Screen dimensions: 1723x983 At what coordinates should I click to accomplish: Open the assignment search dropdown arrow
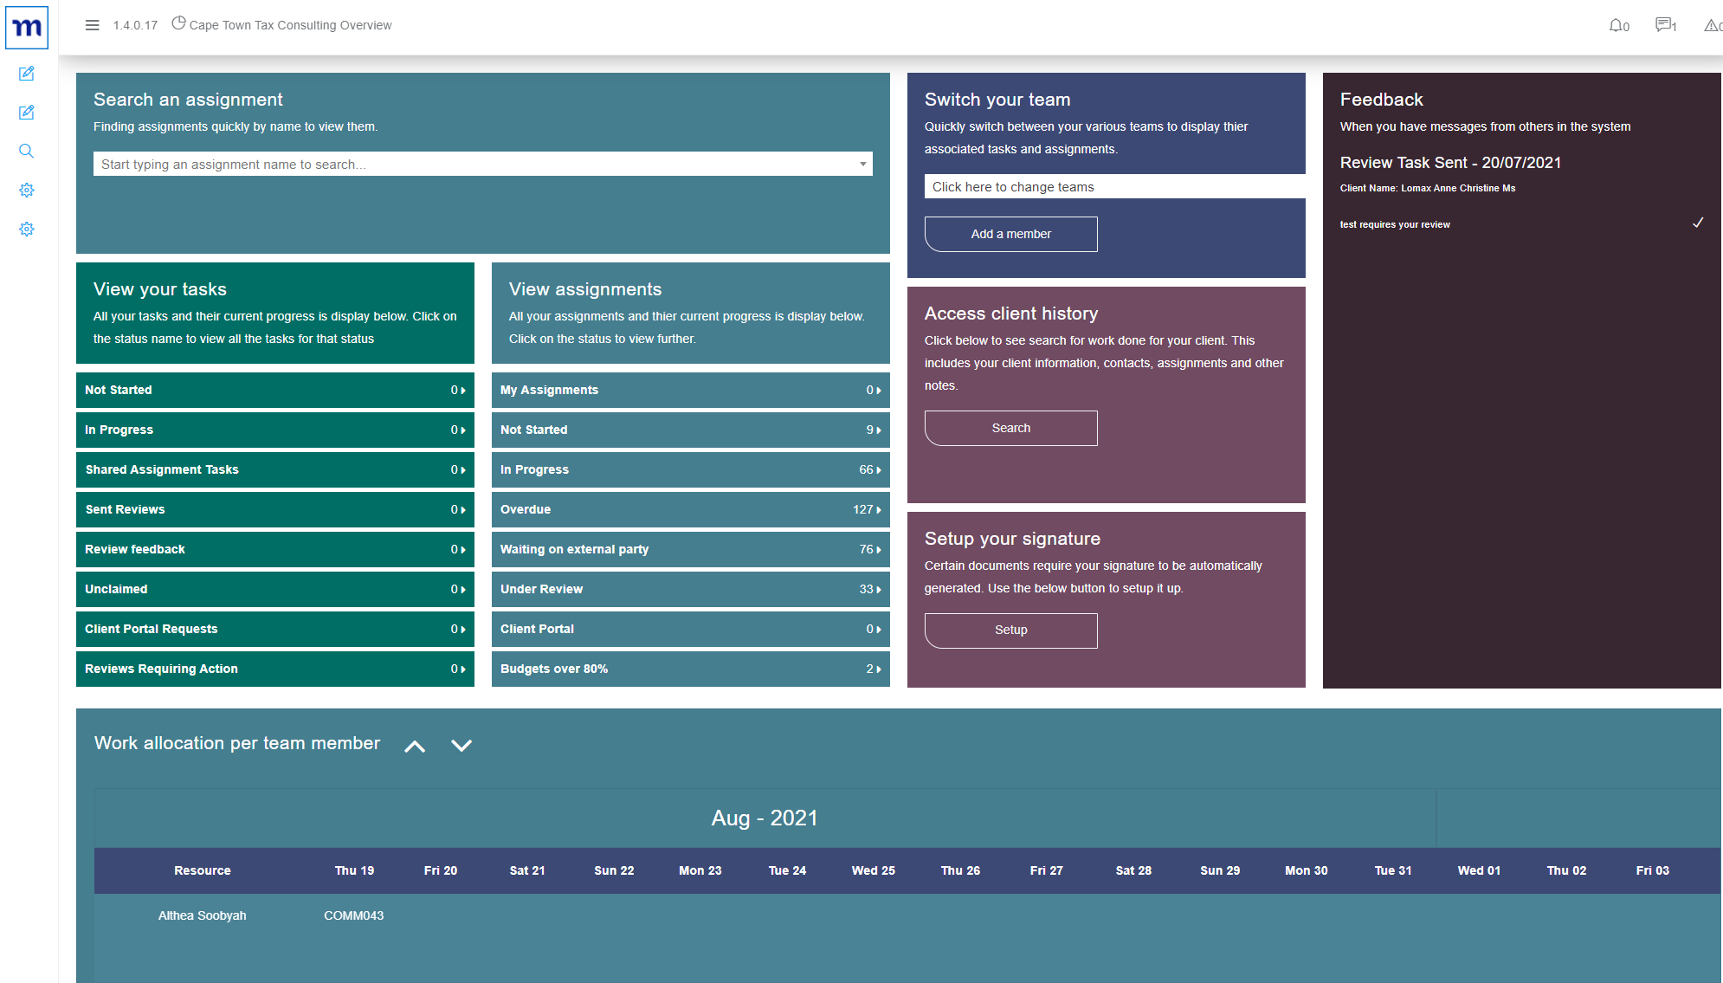(x=862, y=164)
